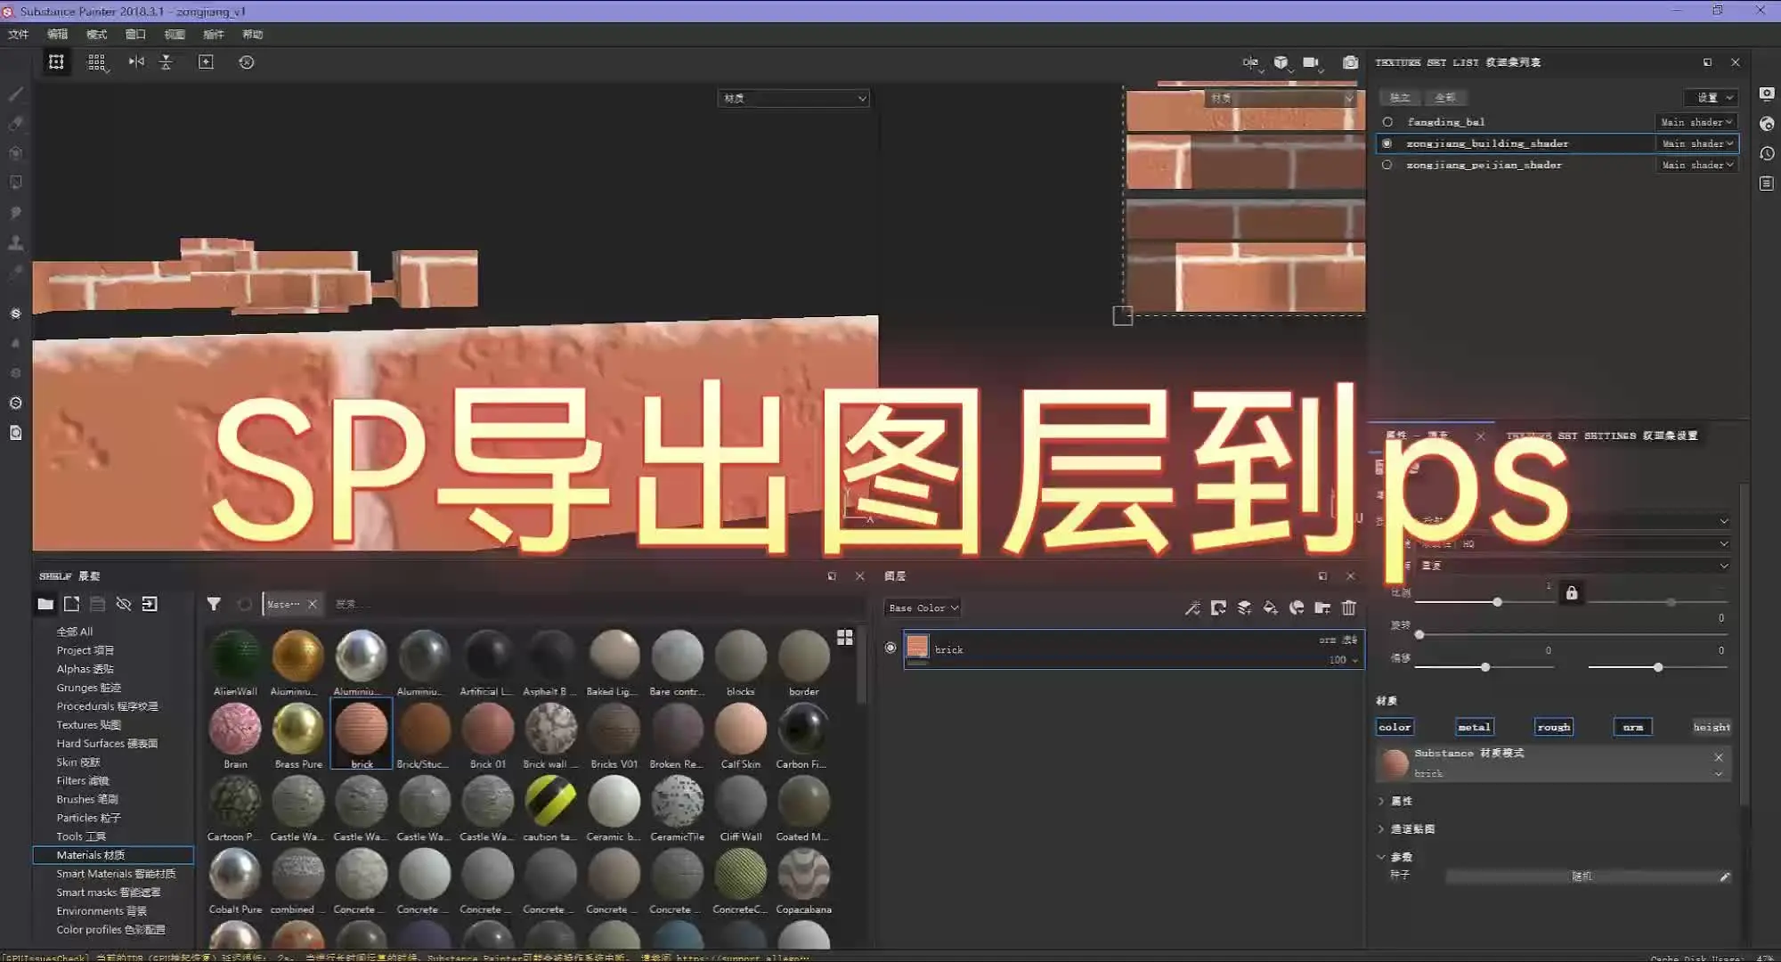Select Materials 材质 in the shelf sidebar
Image resolution: width=1781 pixels, height=962 pixels.
coord(91,854)
